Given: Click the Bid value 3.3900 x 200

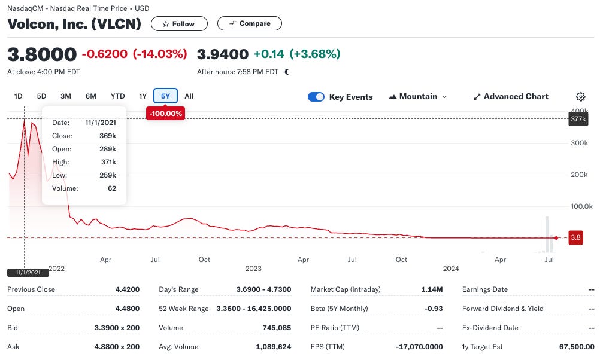Looking at the screenshot, I should click(117, 328).
